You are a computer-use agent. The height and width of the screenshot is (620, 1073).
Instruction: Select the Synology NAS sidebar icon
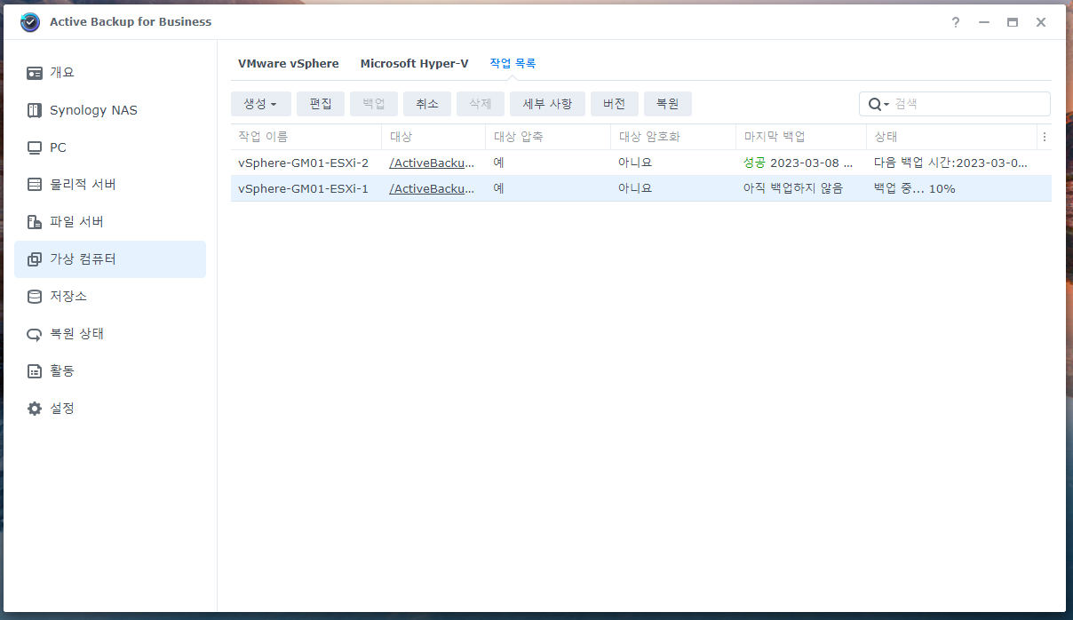(x=35, y=110)
